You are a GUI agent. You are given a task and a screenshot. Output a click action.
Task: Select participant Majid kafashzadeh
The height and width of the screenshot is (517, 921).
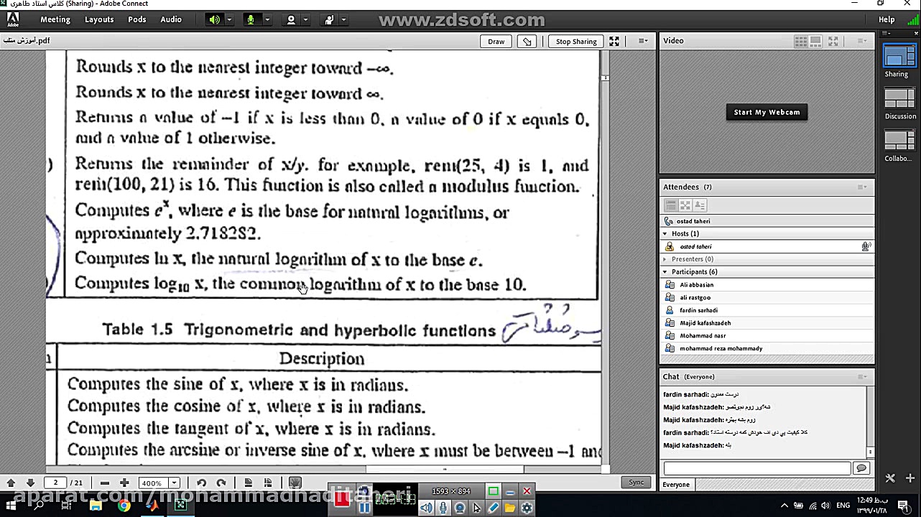tap(767, 323)
